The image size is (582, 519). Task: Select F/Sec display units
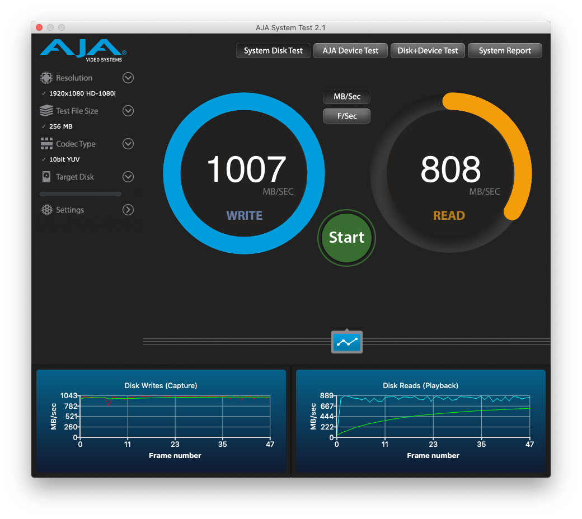(x=346, y=116)
